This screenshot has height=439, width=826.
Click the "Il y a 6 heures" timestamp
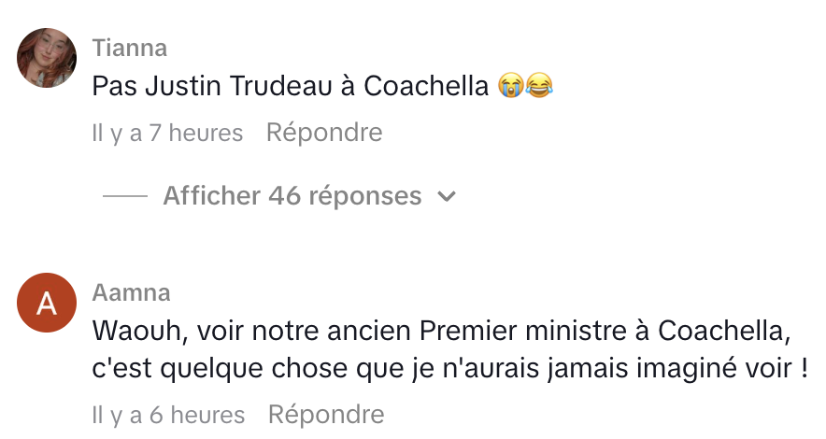pyautogui.click(x=168, y=415)
